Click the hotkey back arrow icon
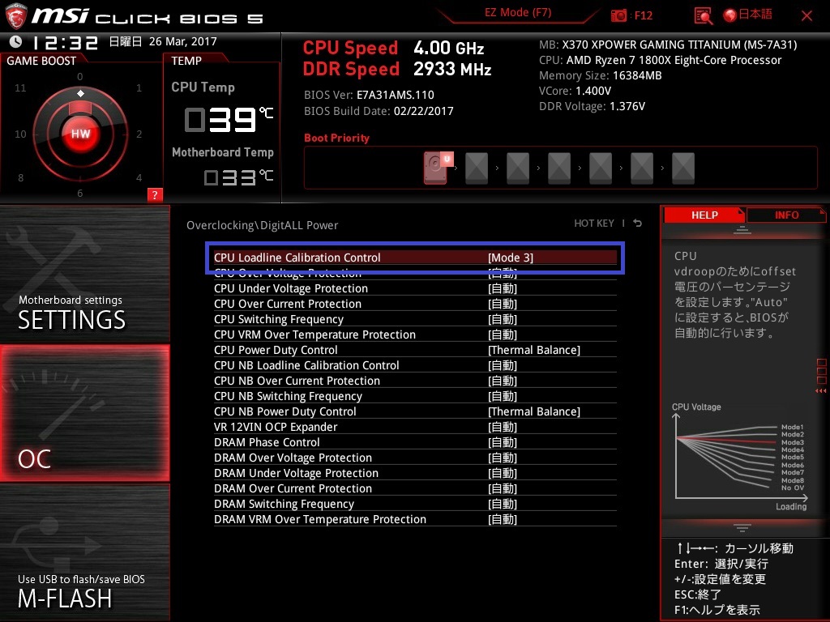 [x=638, y=224]
